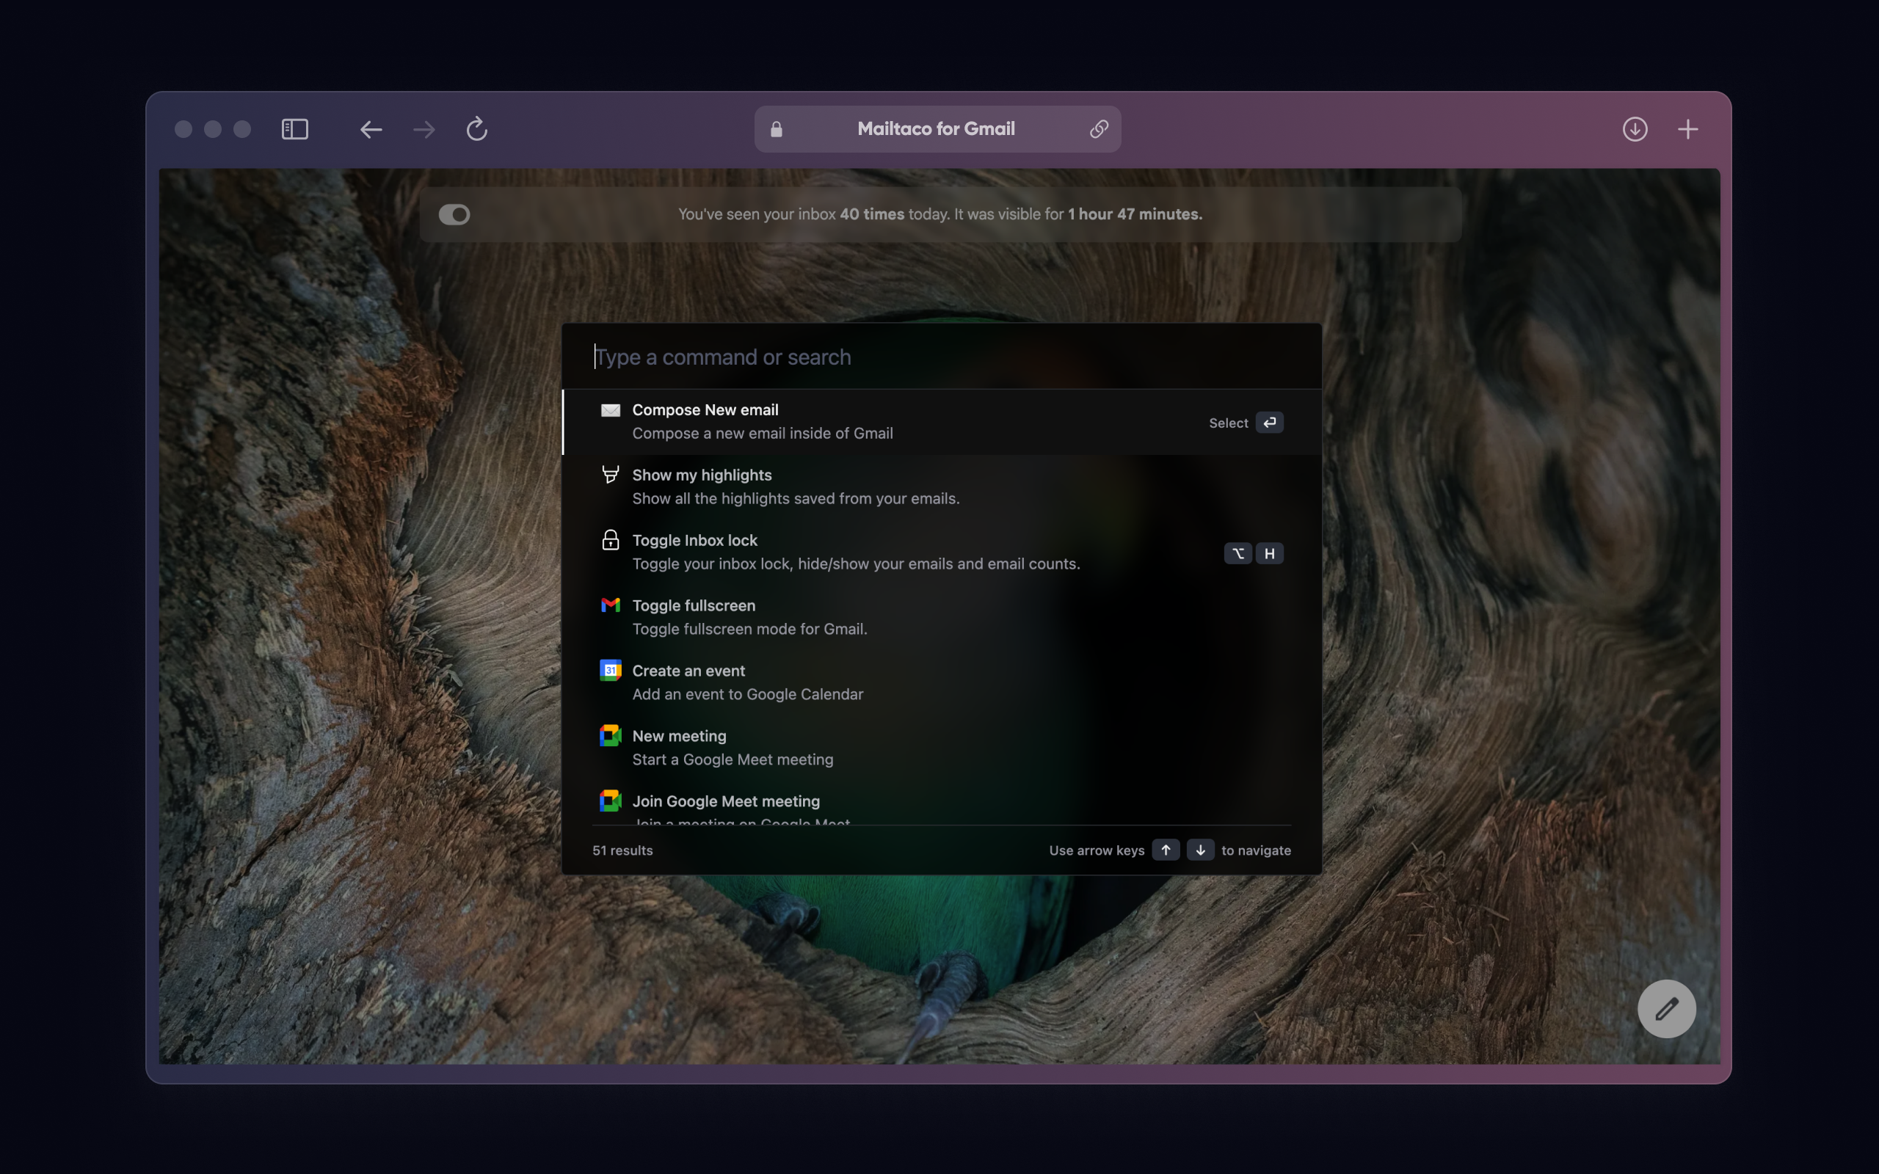Viewport: 1879px width, 1174px height.
Task: Open downloads with the arrow-circle icon
Action: point(1635,129)
